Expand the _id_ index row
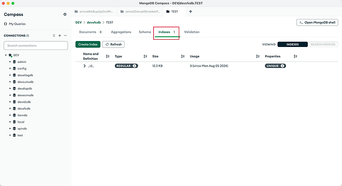342x186 pixels. (x=85, y=66)
